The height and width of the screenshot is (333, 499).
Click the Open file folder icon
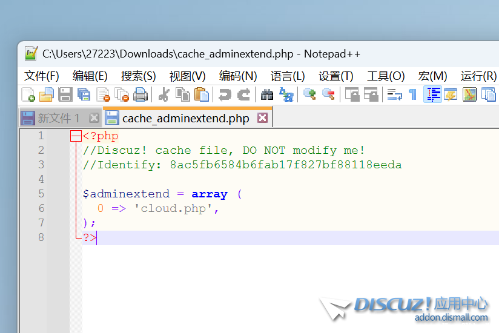(x=47, y=94)
